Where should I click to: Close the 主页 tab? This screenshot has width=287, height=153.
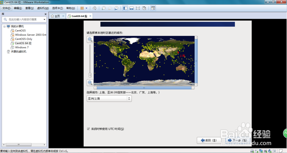tap(63, 16)
